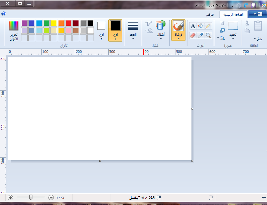
Task: Click the zoom in plus button
Action: [10, 198]
